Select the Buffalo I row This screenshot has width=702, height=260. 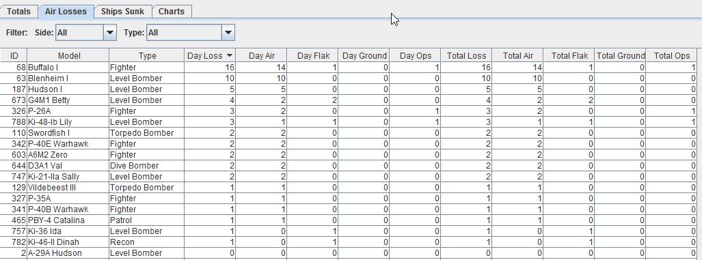click(x=349, y=68)
